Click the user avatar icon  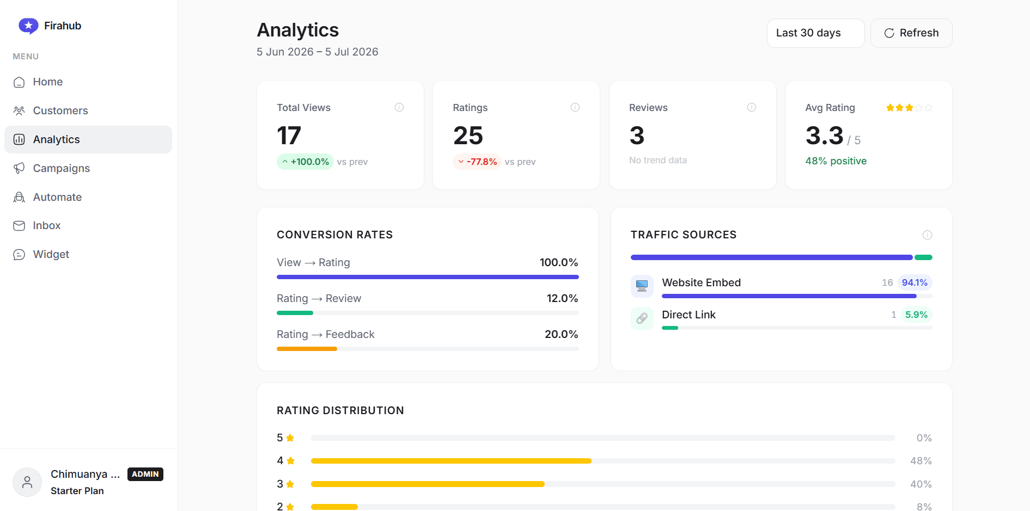tap(27, 482)
